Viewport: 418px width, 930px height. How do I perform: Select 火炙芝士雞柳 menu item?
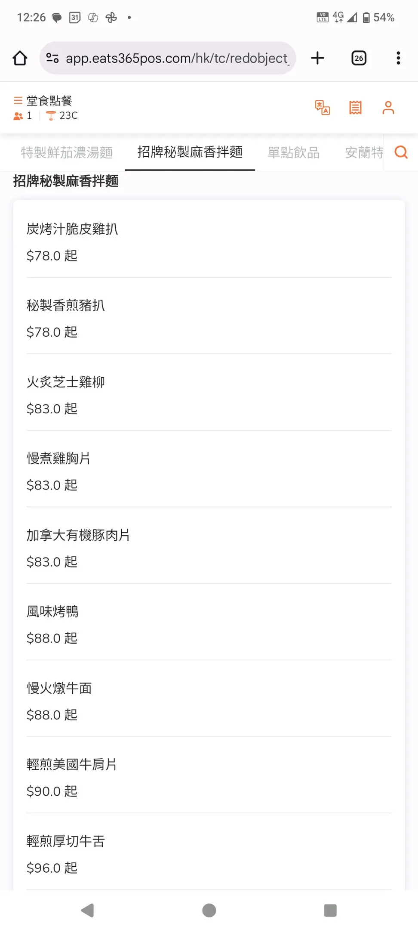[209, 394]
